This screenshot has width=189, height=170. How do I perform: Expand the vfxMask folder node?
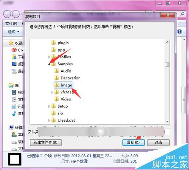[52, 92]
